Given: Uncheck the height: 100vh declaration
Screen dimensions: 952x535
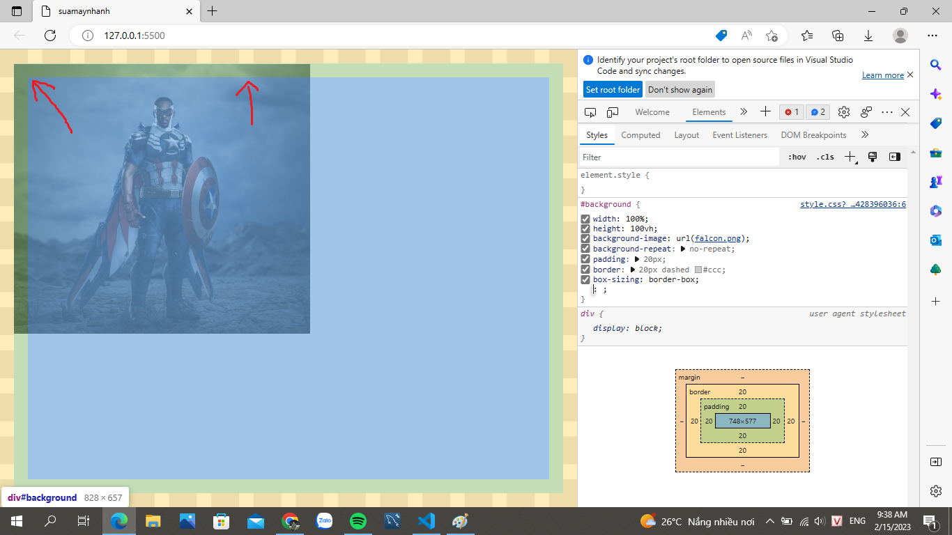Looking at the screenshot, I should (x=585, y=228).
